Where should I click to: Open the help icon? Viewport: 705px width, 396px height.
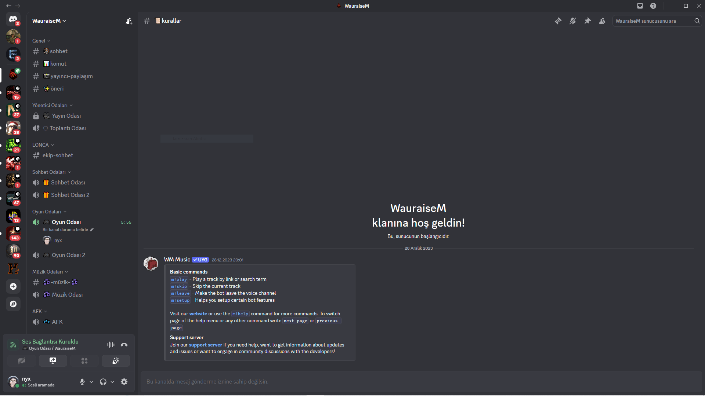click(x=653, y=6)
